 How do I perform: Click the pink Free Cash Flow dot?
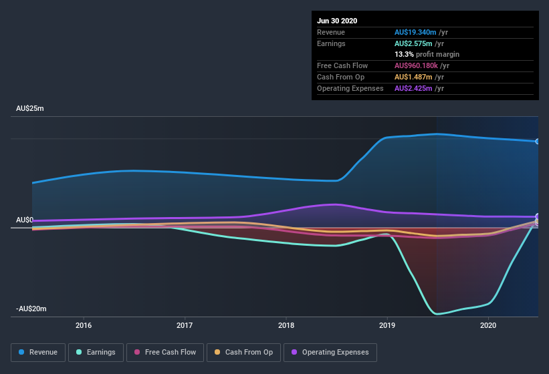137,352
